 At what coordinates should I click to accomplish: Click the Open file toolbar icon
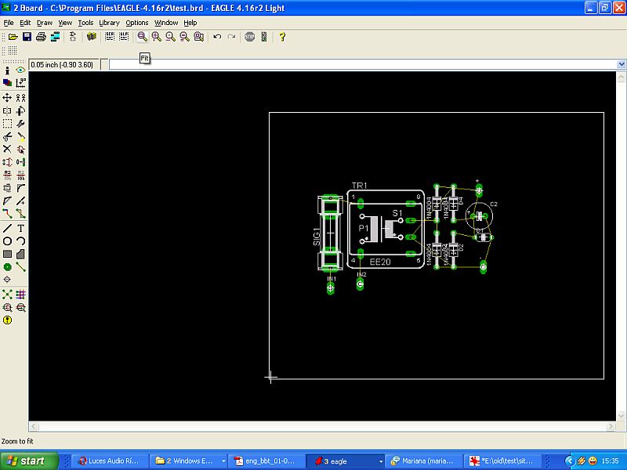(x=13, y=37)
